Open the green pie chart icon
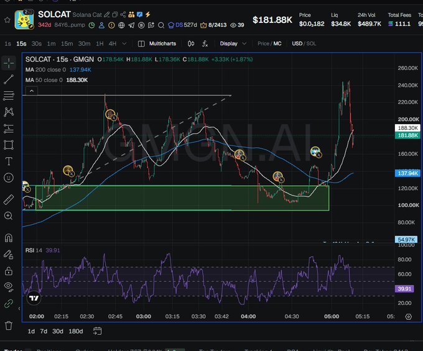This screenshot has width=423, height=351. point(91,25)
